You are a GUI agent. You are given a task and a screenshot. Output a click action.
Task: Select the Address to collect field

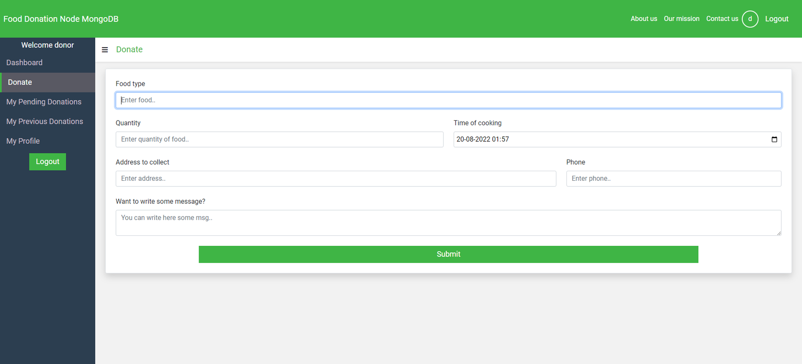tap(336, 179)
